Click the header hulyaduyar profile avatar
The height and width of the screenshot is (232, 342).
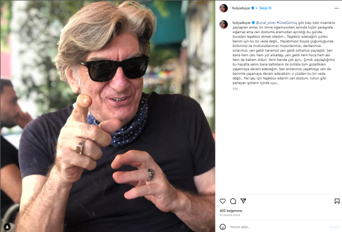coord(223,8)
